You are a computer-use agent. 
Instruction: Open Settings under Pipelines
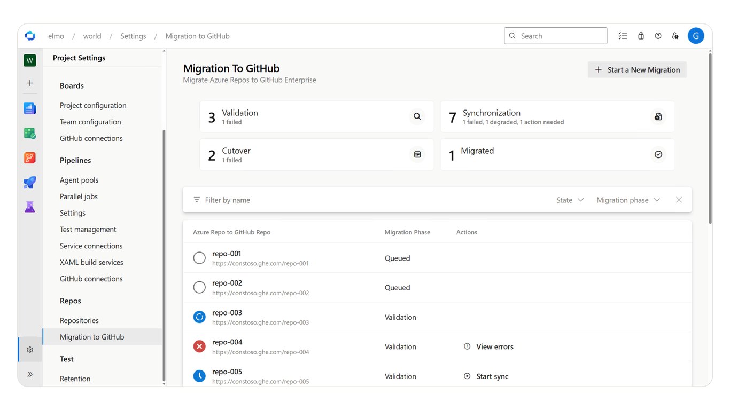73,213
